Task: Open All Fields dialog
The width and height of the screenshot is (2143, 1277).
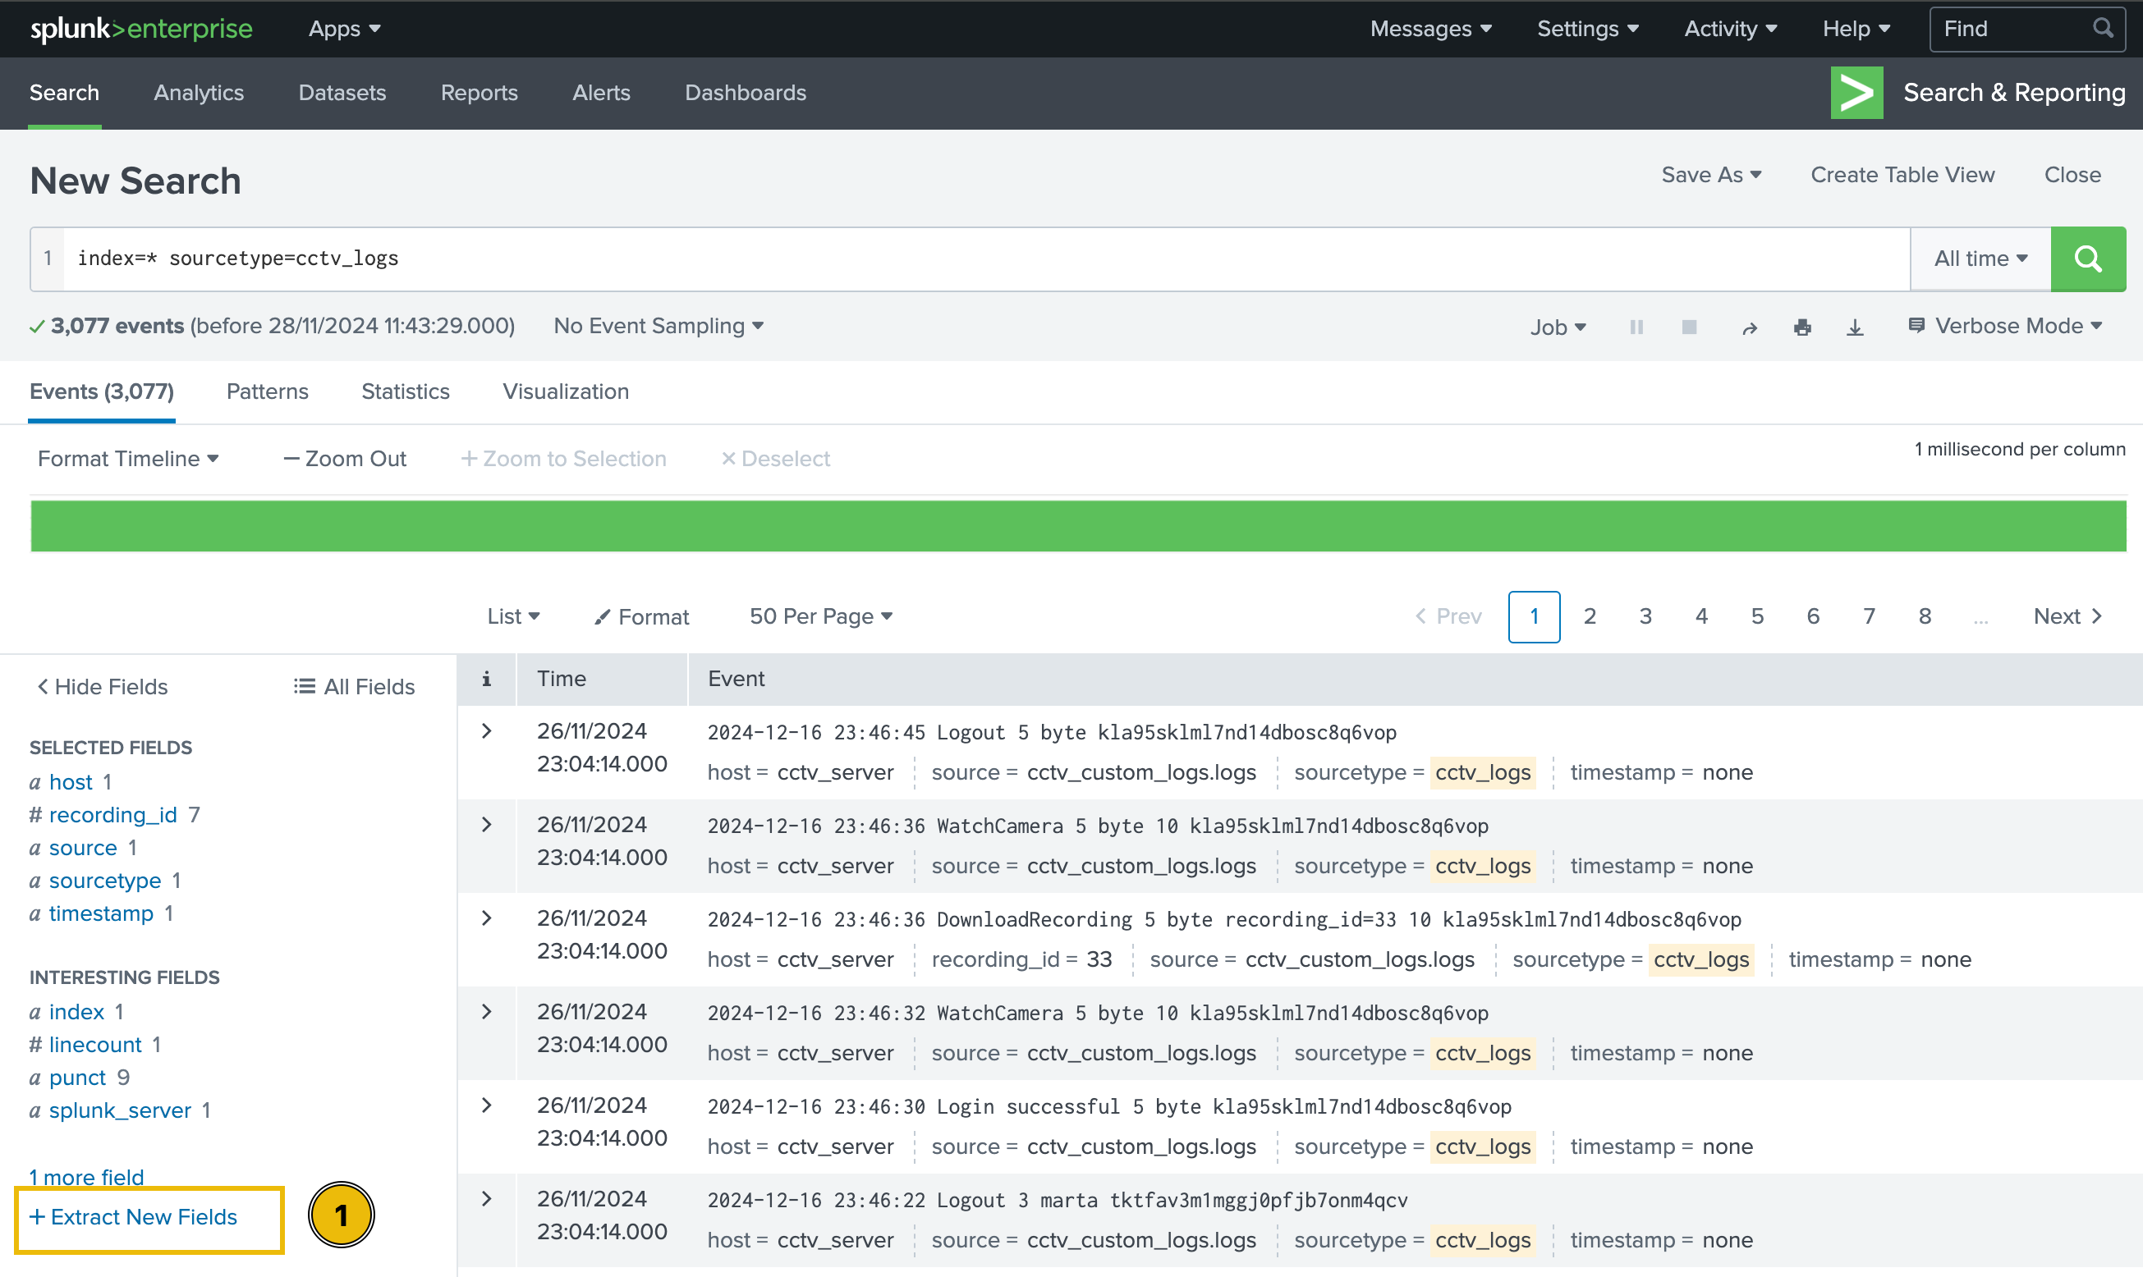Action: (355, 687)
